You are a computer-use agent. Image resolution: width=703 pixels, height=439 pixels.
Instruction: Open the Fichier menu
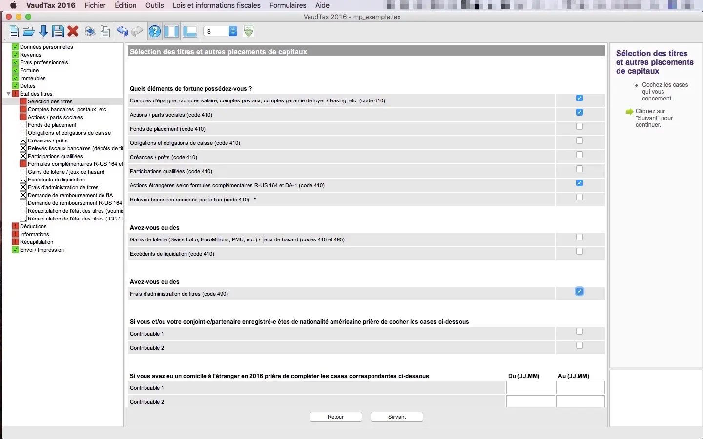coord(95,5)
